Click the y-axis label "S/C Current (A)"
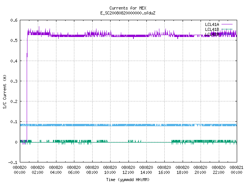Viewport: 244px width, 183px height. pyautogui.click(x=5, y=92)
